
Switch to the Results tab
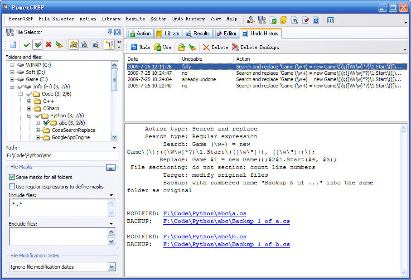(198, 34)
